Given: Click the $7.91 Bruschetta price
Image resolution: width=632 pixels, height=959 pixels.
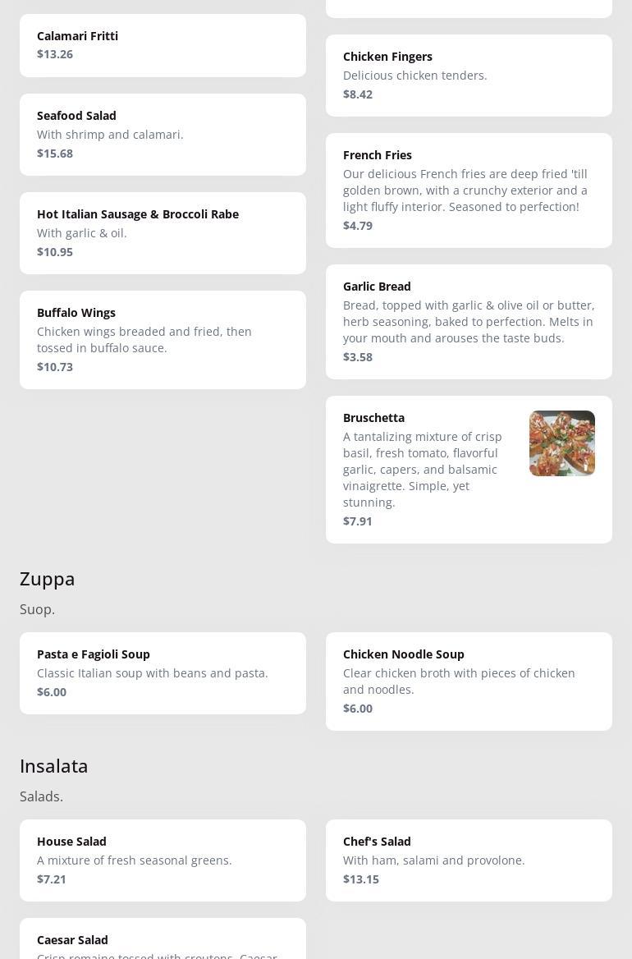Looking at the screenshot, I should 357,521.
